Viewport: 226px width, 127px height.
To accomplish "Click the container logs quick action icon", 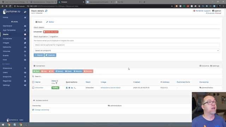I will 67,88.
